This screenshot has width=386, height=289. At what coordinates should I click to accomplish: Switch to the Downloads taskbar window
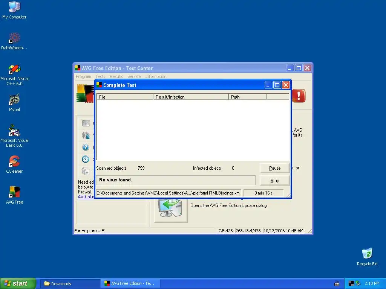click(x=70, y=284)
